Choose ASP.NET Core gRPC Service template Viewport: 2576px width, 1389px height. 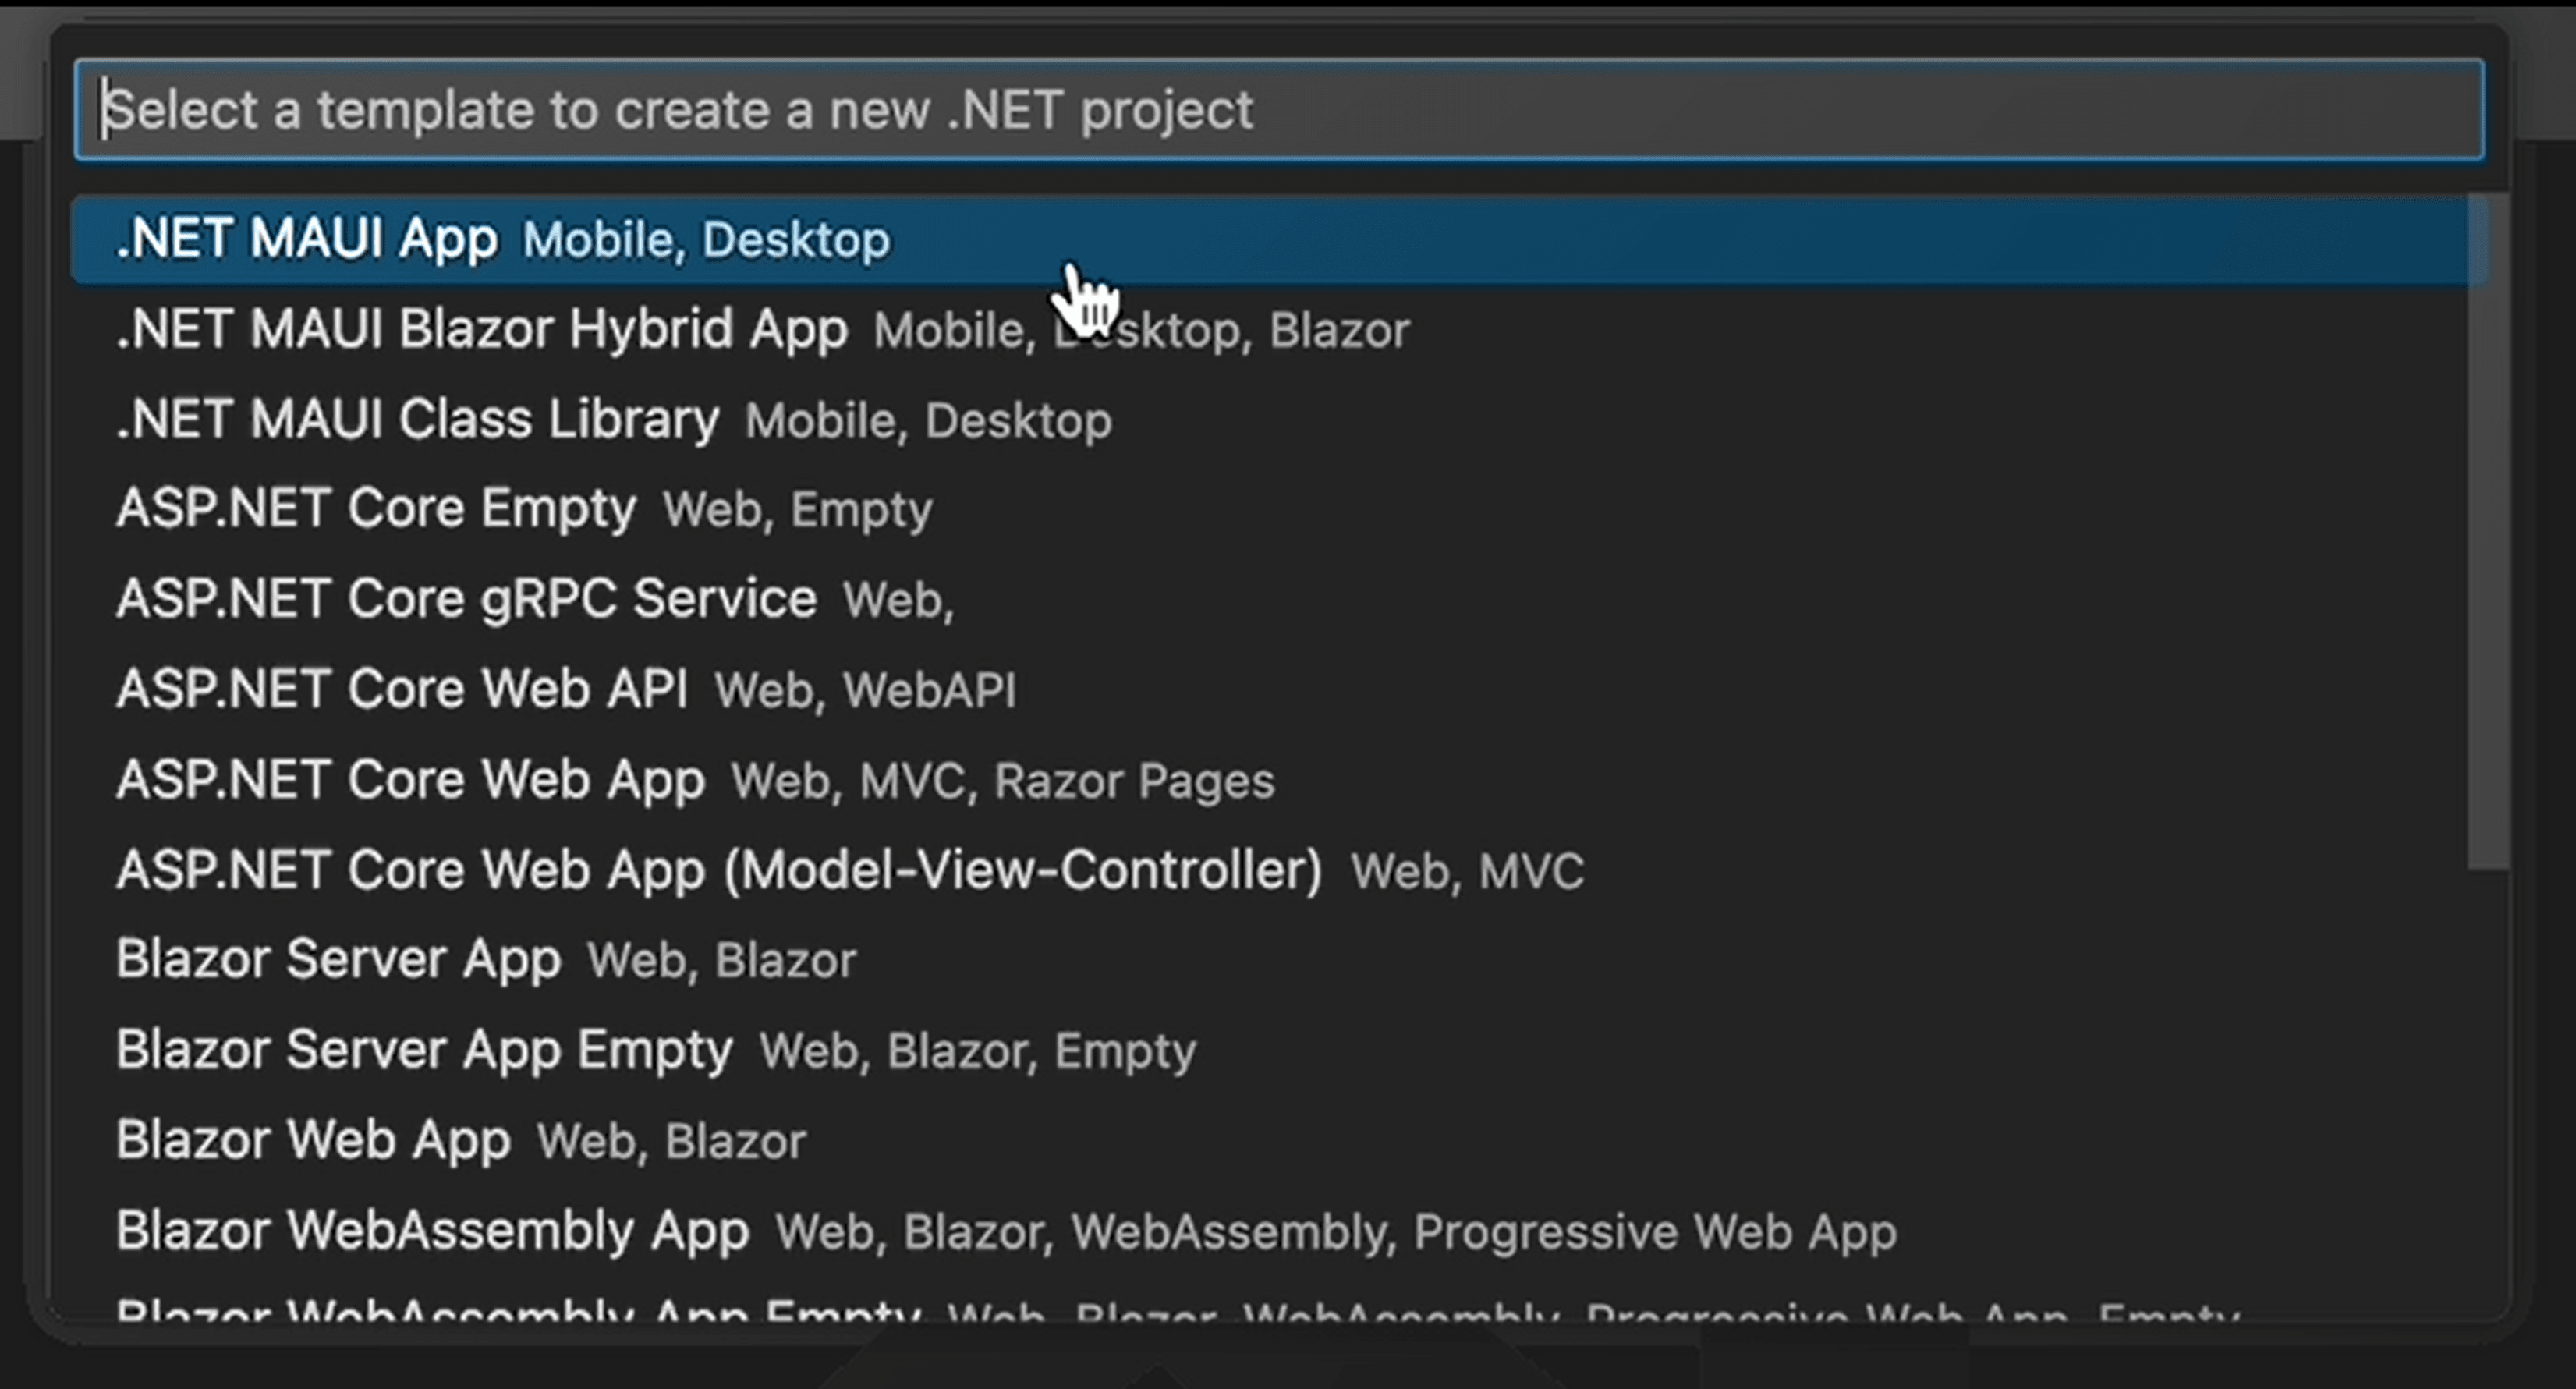[1279, 600]
